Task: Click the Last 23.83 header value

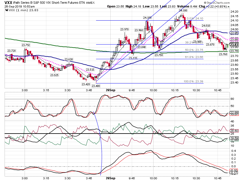Action: coord(168,6)
